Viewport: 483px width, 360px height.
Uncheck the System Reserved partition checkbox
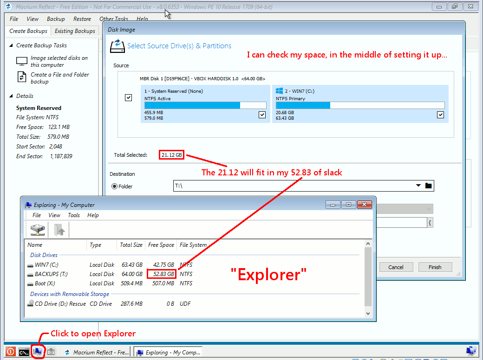pos(262,115)
